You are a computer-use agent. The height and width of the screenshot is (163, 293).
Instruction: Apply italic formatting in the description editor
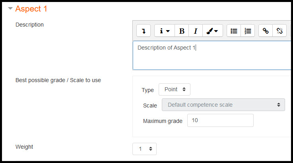click(x=196, y=31)
